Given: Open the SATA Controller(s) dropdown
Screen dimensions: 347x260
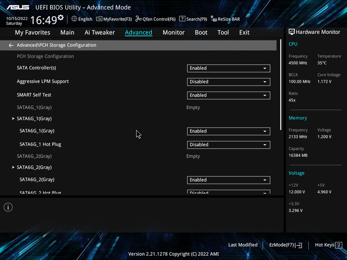Looking at the screenshot, I should (x=228, y=68).
